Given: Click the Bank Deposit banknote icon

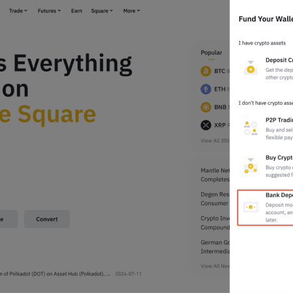Looking at the screenshot, I should click(x=251, y=207).
